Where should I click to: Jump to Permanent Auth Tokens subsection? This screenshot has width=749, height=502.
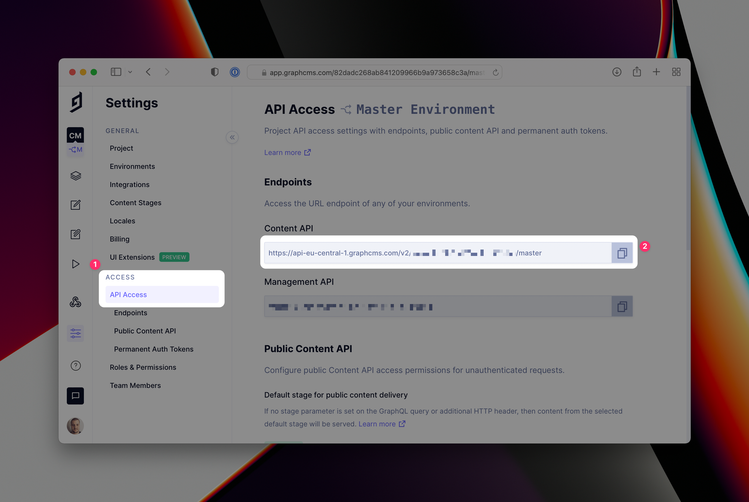(x=154, y=349)
